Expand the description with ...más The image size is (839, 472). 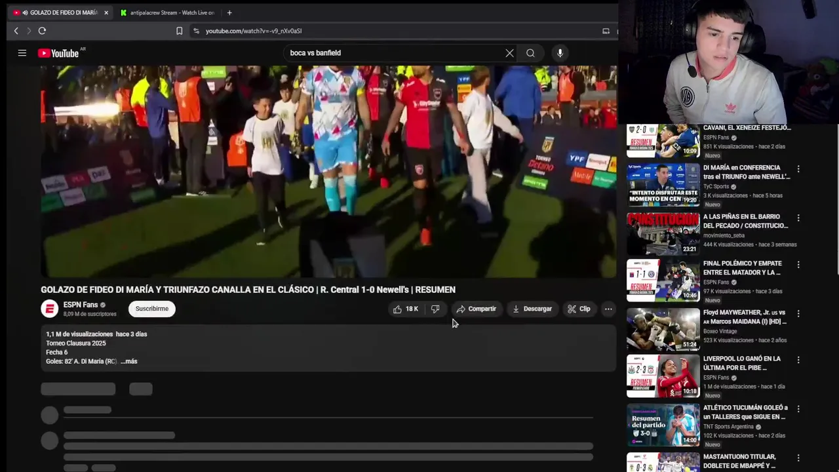(129, 361)
